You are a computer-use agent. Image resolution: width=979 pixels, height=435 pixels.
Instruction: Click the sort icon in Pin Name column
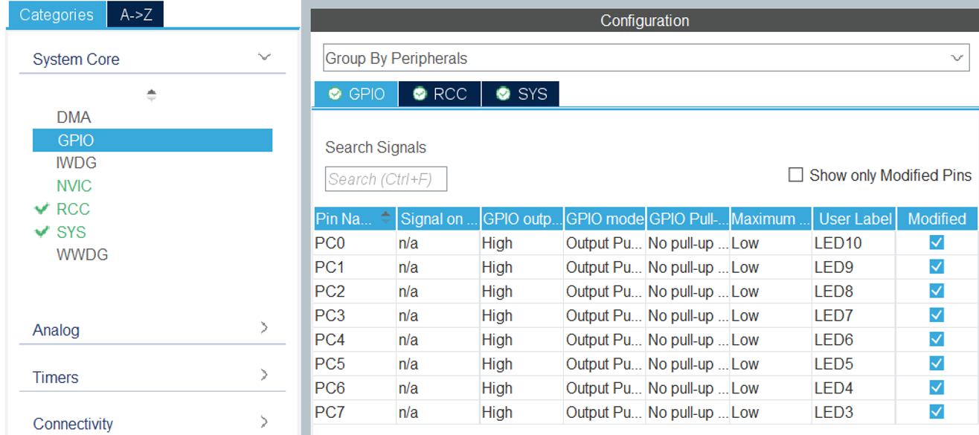pyautogui.click(x=385, y=218)
